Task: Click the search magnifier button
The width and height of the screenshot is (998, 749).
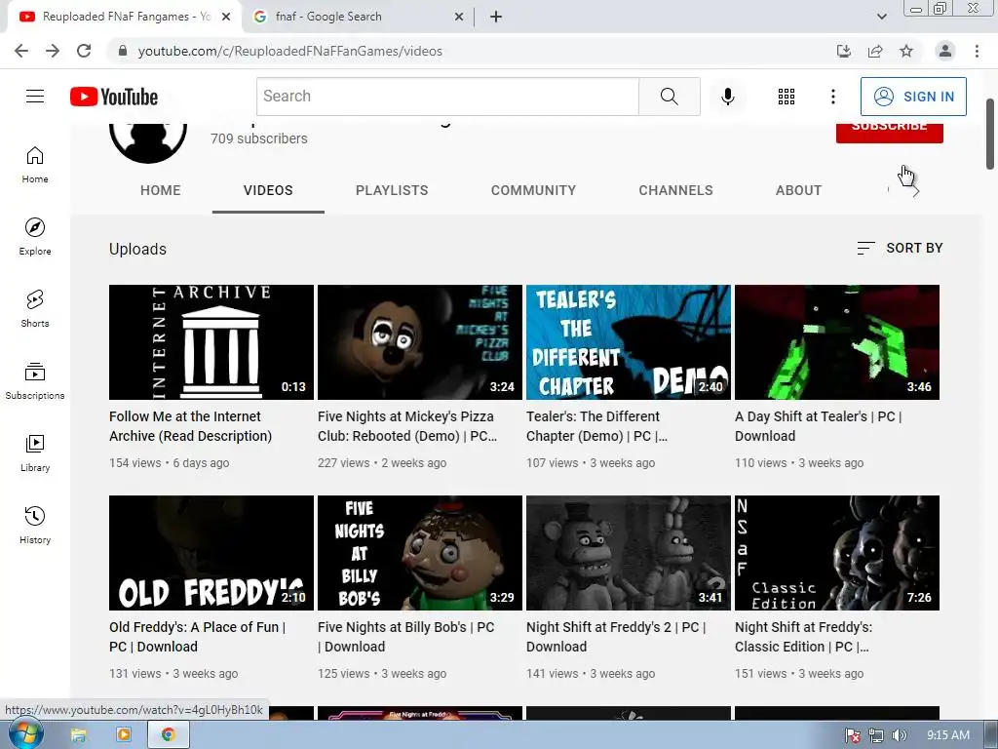Action: point(669,97)
